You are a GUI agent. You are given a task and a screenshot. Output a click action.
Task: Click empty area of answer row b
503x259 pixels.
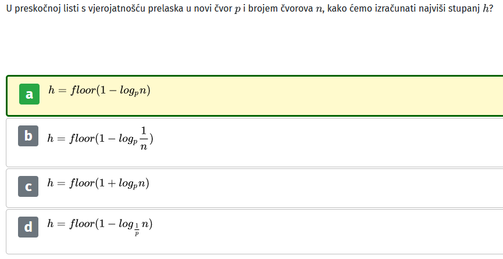[x=321, y=142]
